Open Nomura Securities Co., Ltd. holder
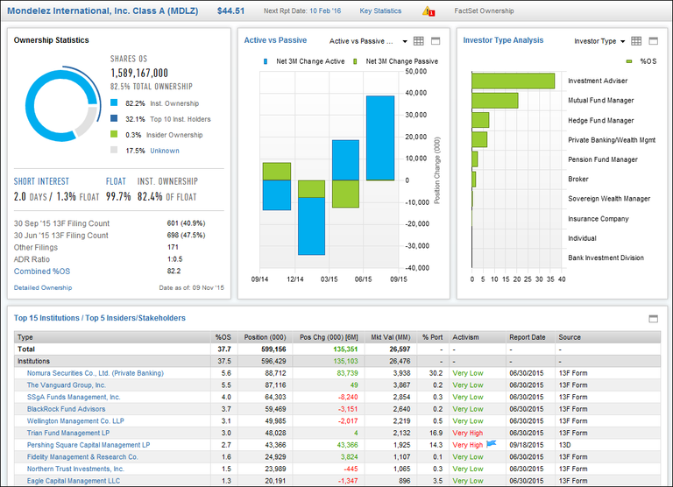This screenshot has height=487, width=673. pos(96,373)
